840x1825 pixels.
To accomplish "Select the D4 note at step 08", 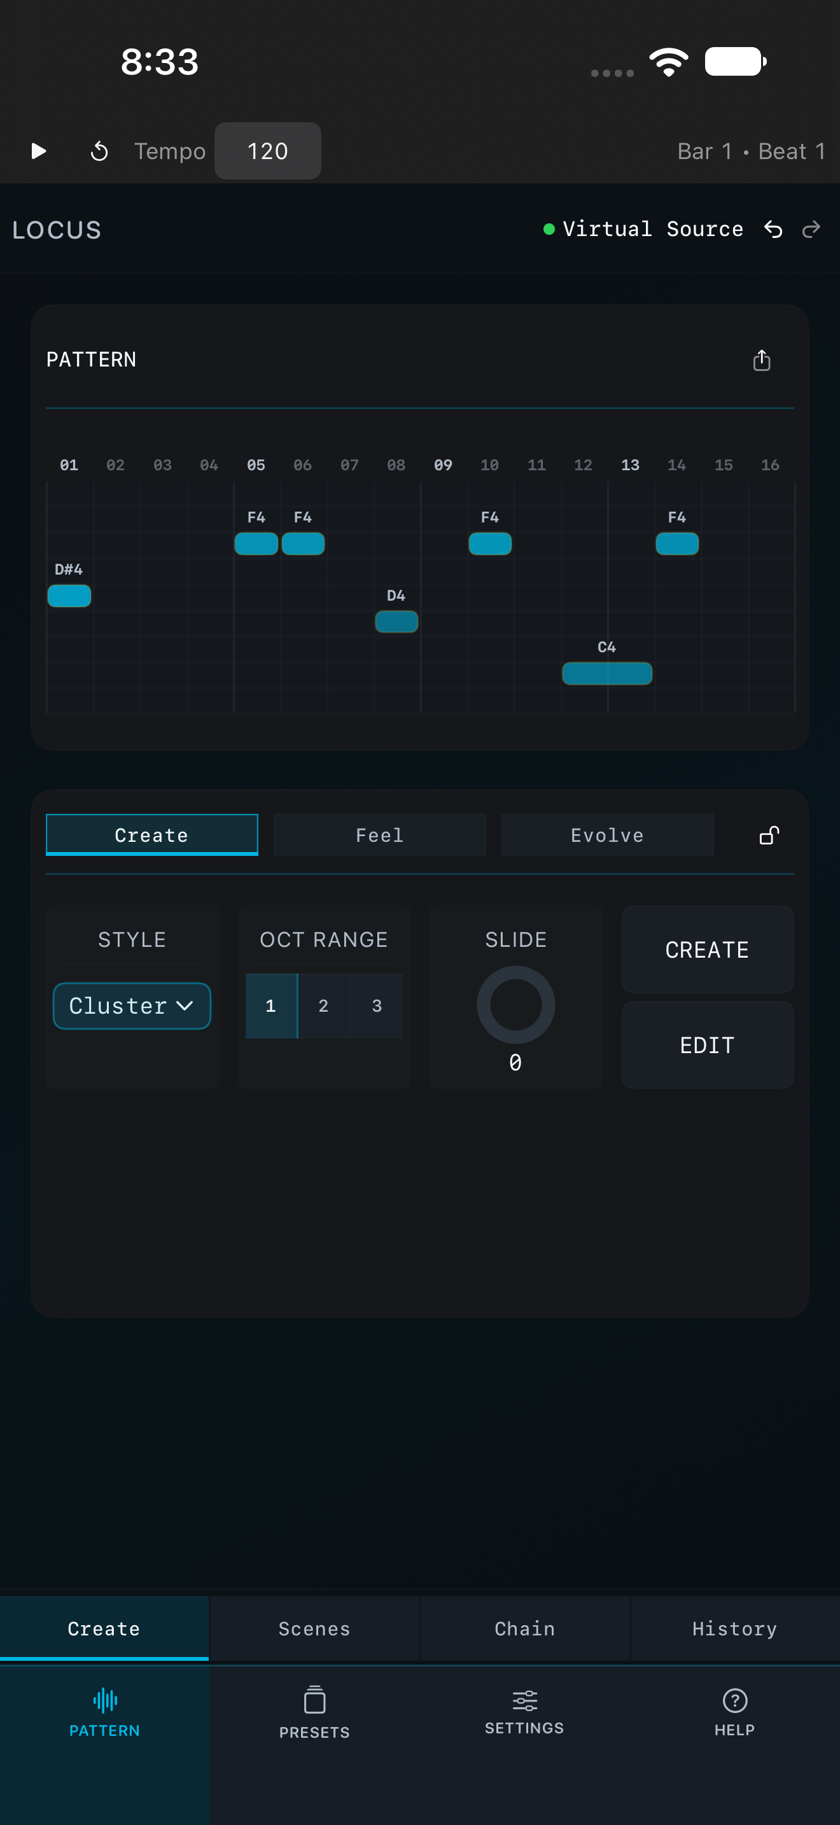I will [396, 621].
